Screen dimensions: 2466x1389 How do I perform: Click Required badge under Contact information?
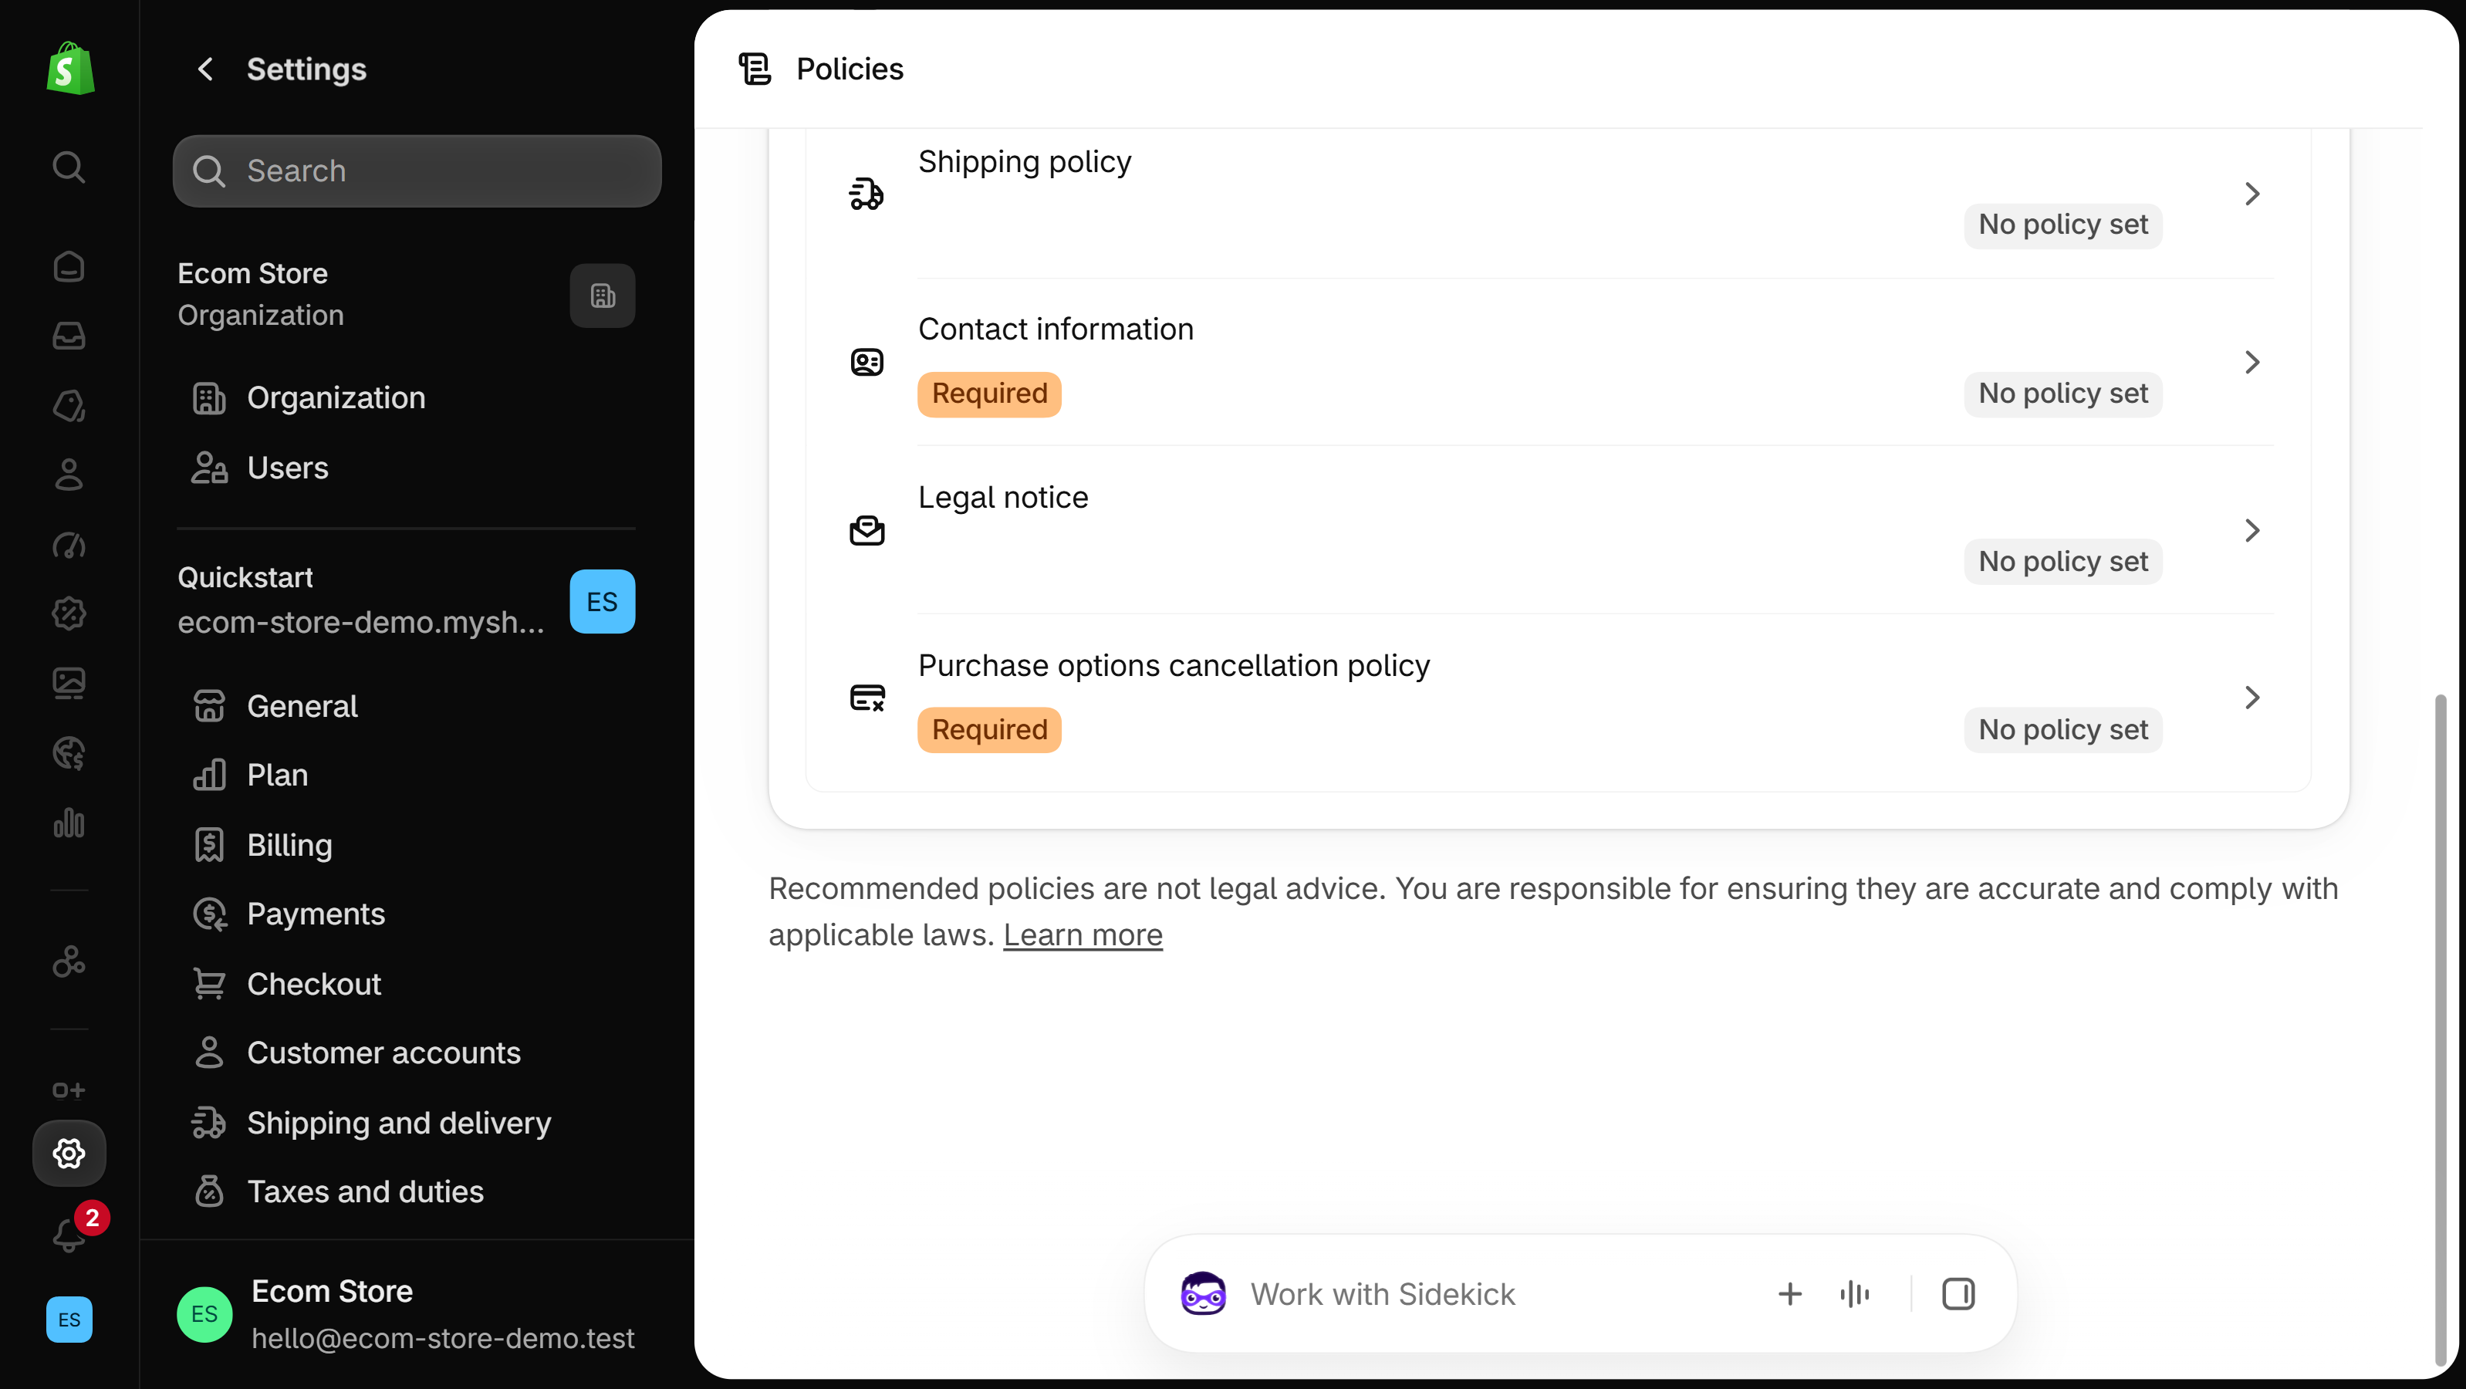pos(990,394)
